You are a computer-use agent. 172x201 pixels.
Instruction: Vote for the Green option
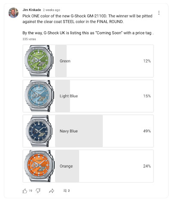point(88,61)
